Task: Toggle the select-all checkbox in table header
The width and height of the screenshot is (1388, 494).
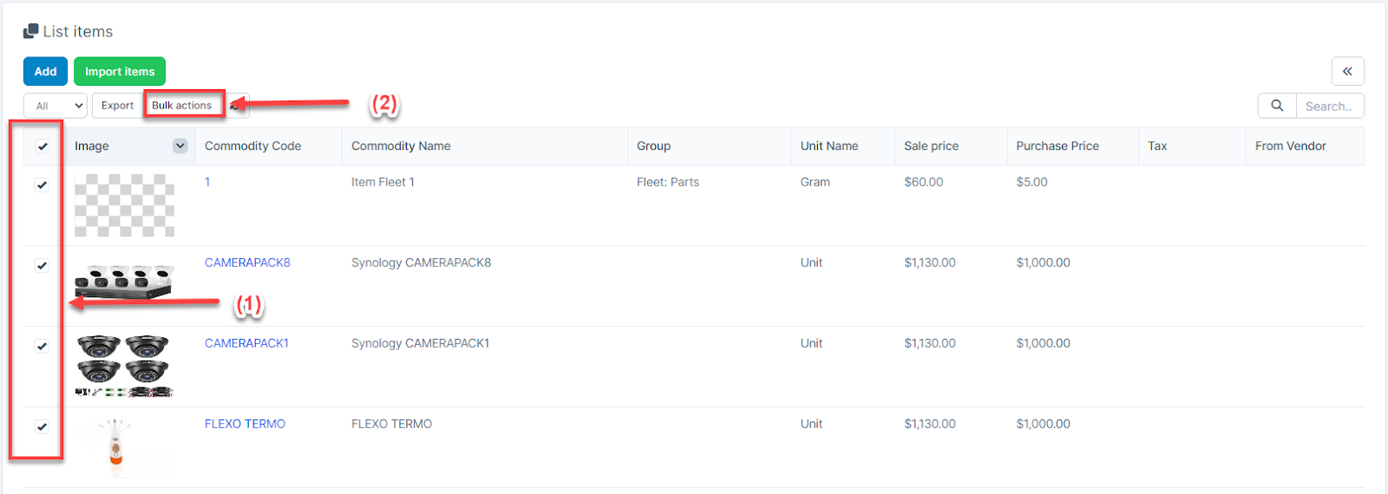Action: [43, 146]
